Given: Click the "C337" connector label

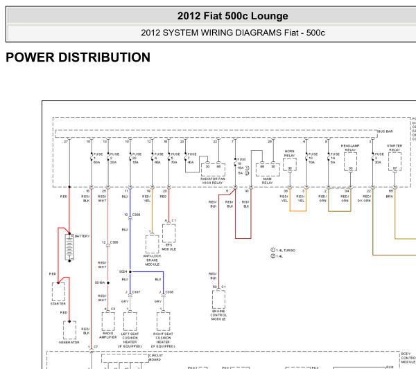Looking at the screenshot, I should [136, 292].
